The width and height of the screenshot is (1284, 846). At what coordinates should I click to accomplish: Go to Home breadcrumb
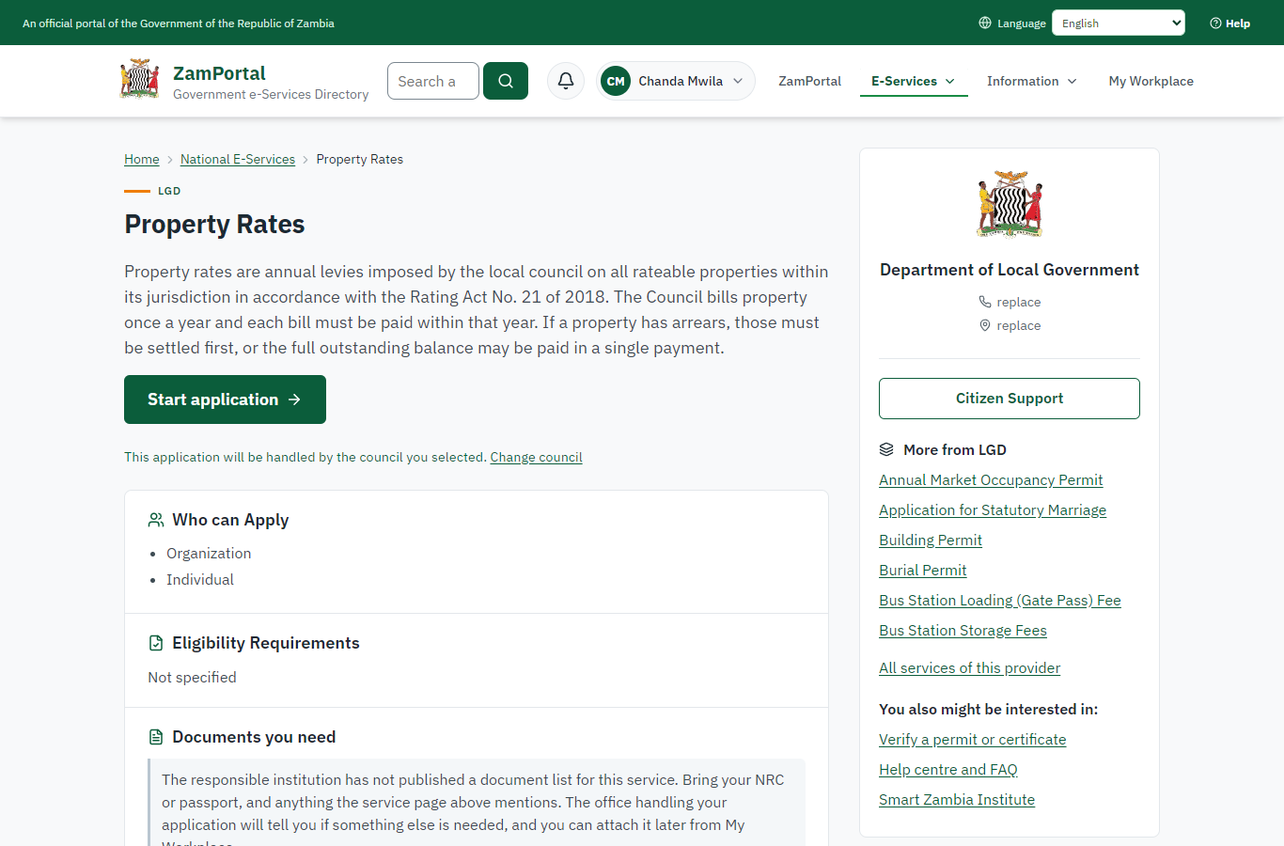142,159
